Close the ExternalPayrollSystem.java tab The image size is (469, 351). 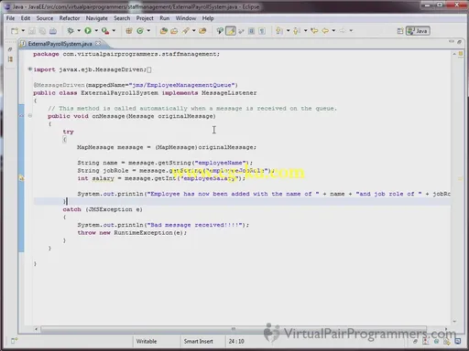click(x=98, y=44)
